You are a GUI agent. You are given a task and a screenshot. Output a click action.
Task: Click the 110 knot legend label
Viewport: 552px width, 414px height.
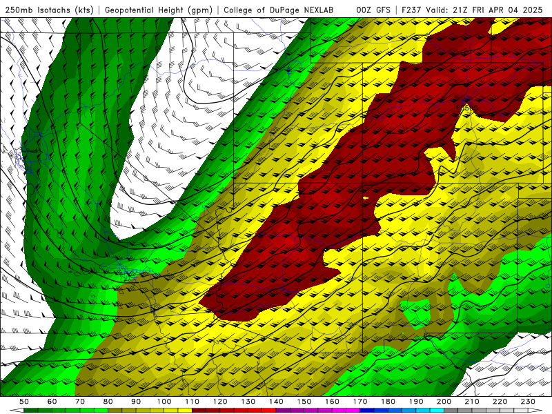pos(192,402)
